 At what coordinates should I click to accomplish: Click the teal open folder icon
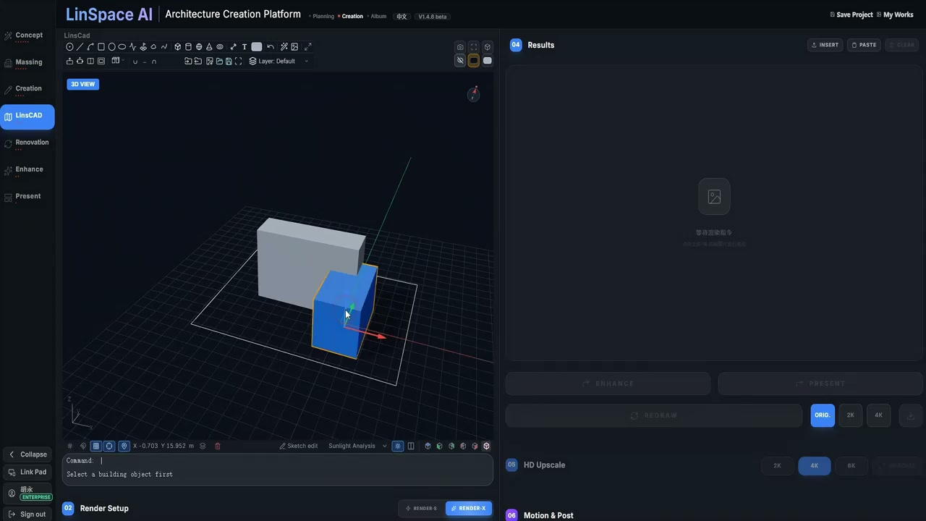[x=219, y=62]
